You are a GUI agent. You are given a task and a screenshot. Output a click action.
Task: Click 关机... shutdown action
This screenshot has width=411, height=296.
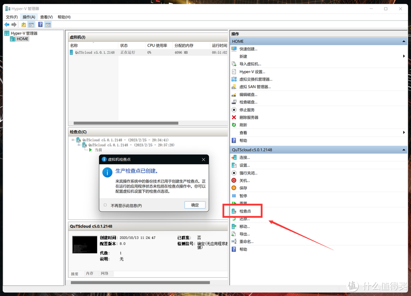(245, 180)
